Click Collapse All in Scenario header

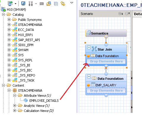point(127,14)
